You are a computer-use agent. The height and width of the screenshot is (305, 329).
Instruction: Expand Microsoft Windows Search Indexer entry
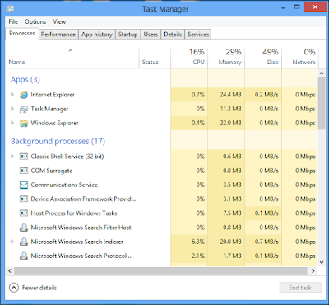pos(12,242)
